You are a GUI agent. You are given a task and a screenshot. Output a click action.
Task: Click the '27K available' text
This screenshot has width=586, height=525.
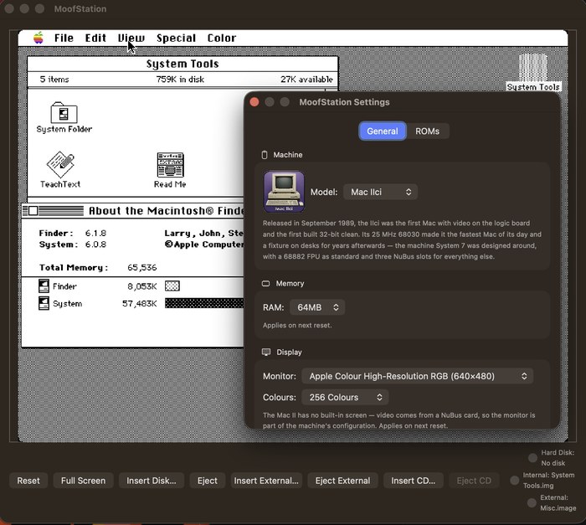click(306, 80)
